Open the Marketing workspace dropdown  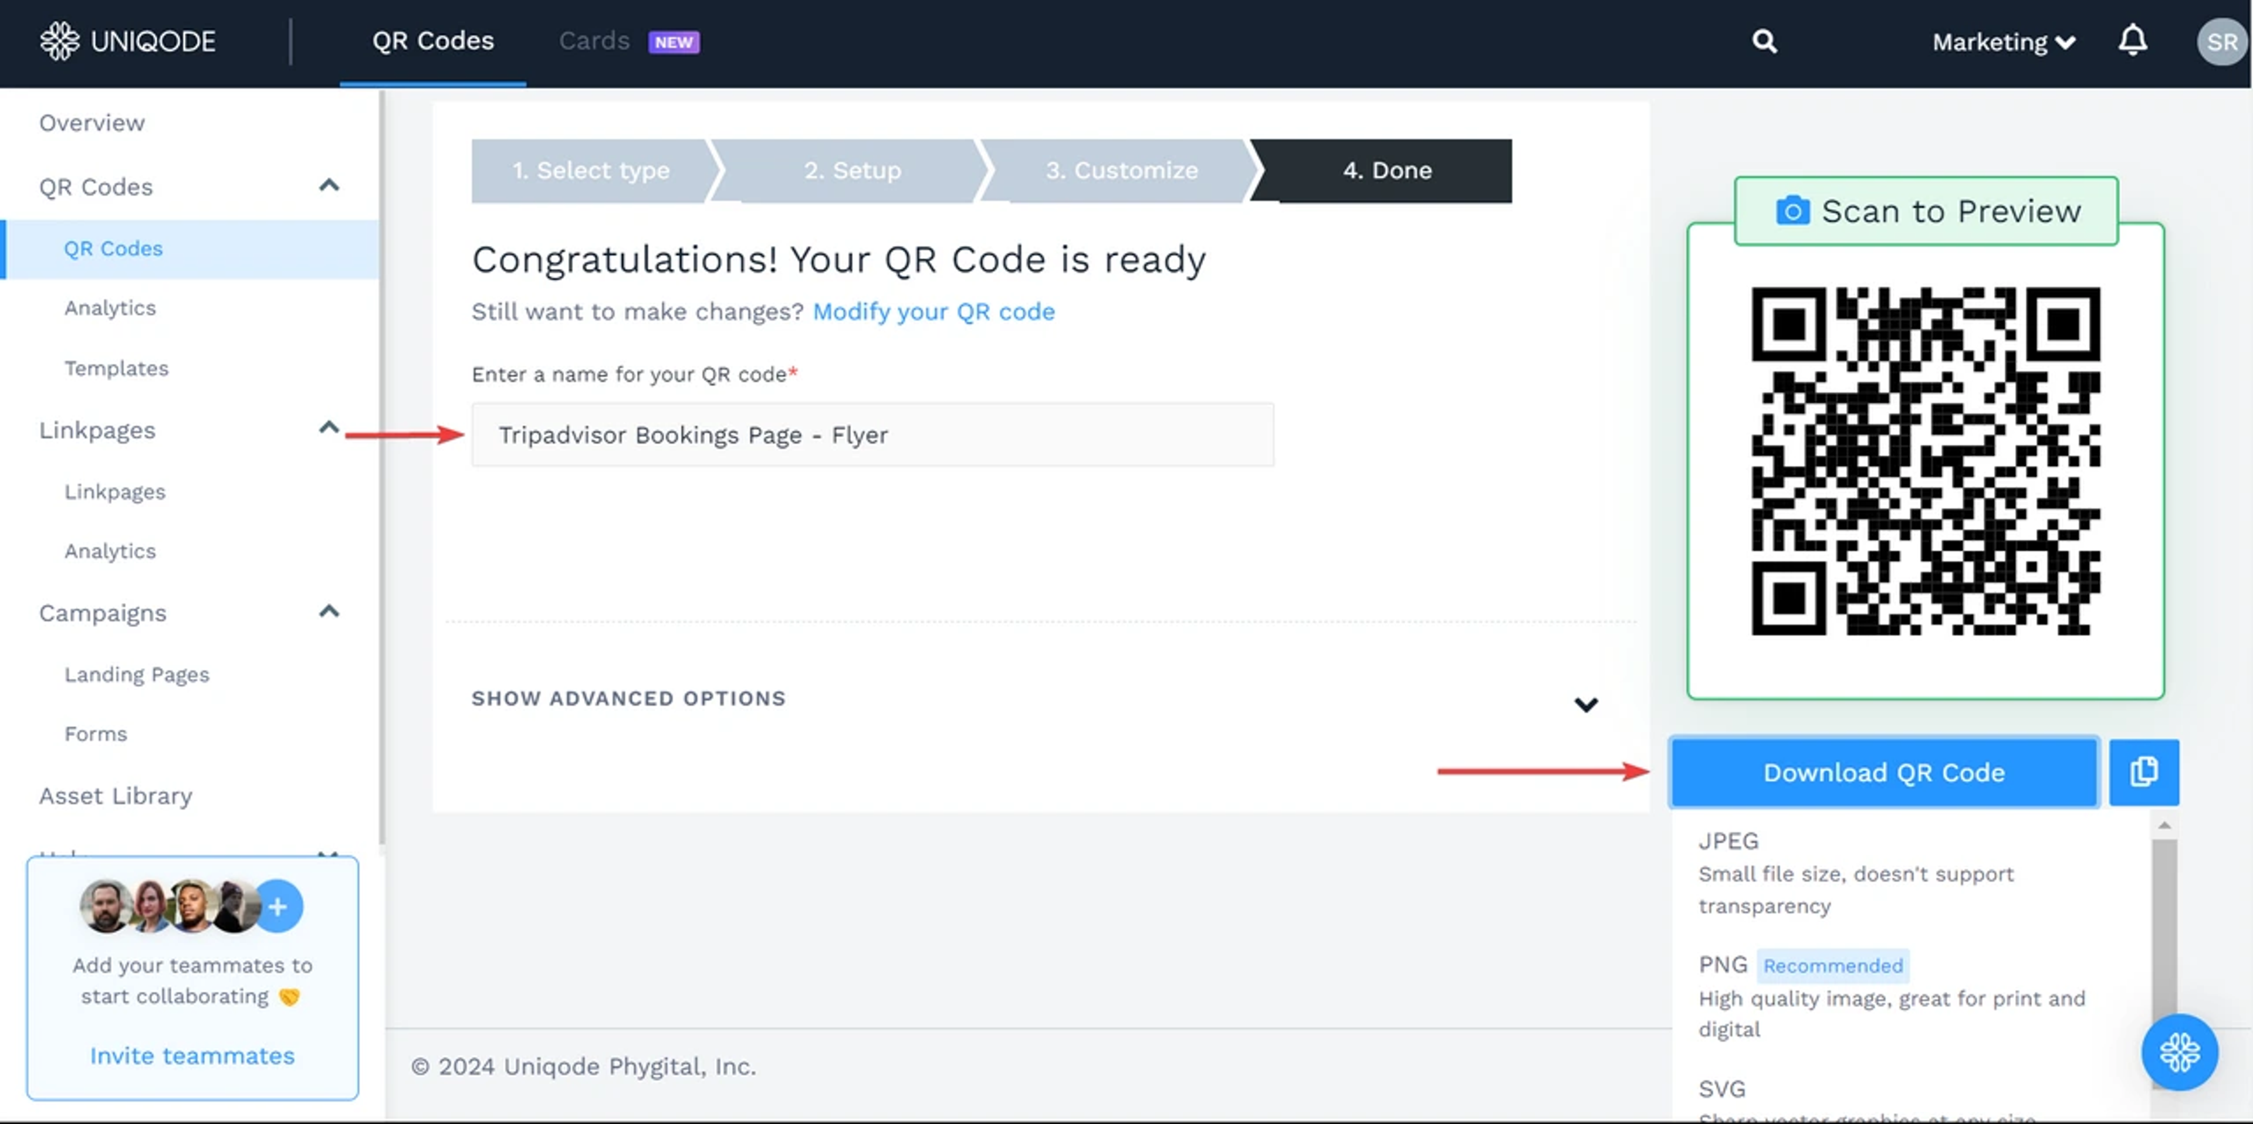point(2003,42)
